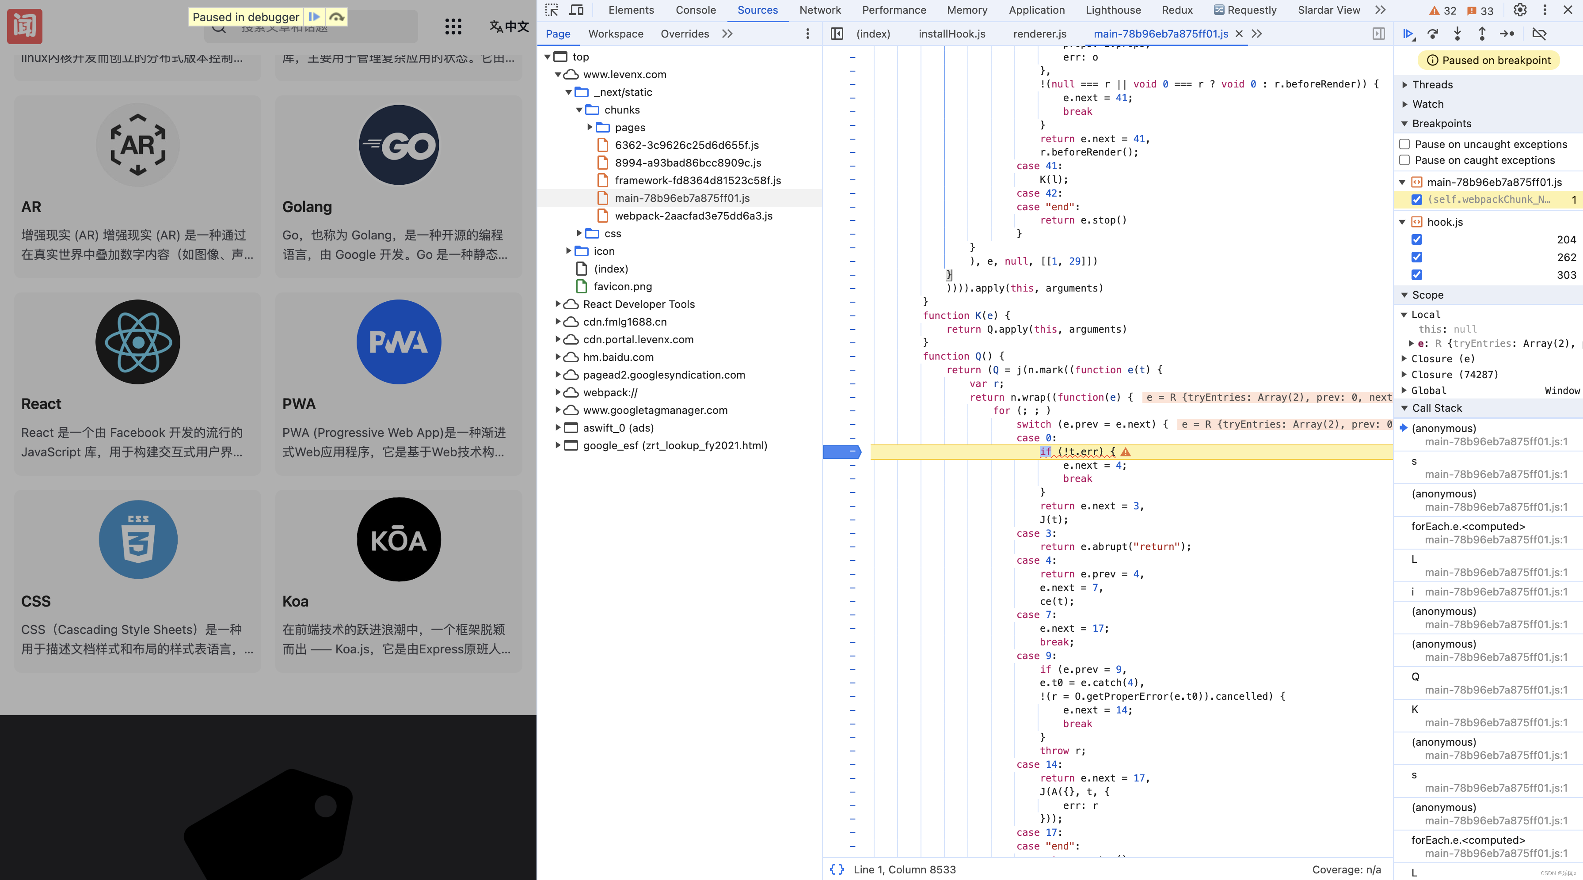Deactivate breakpoints icon
This screenshot has height=880, width=1583.
1539,34
